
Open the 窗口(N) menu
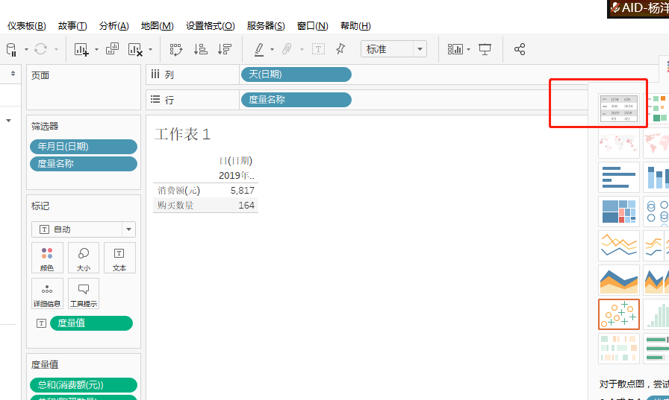[313, 26]
